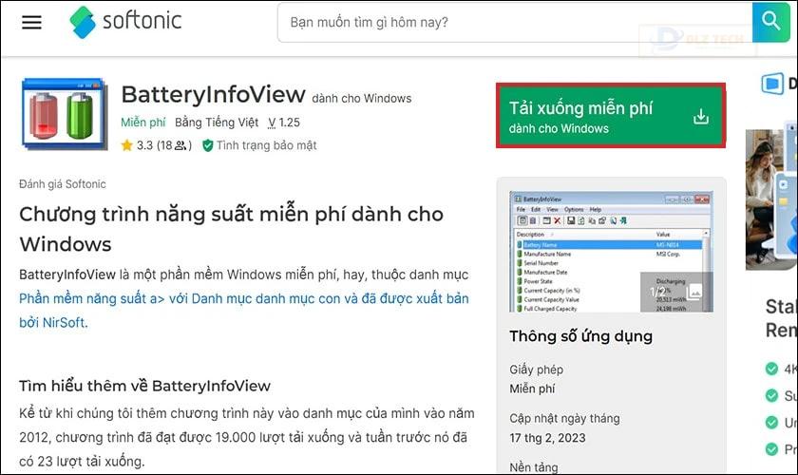798x475 pixels.
Task: Select the "Bằng Tiếng Việt" language label
Action: [217, 123]
